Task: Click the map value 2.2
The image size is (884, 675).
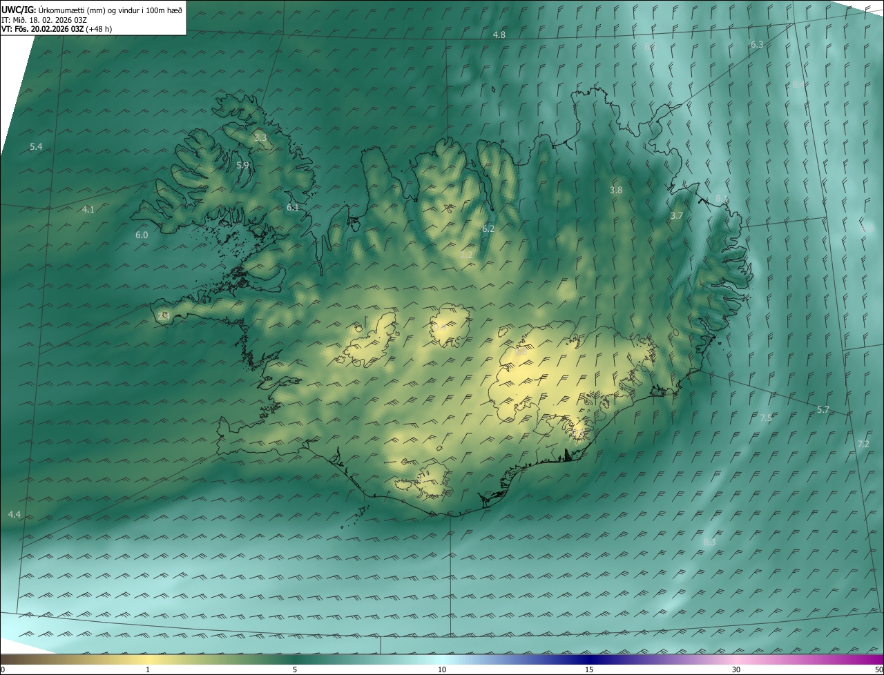Action: click(x=466, y=255)
